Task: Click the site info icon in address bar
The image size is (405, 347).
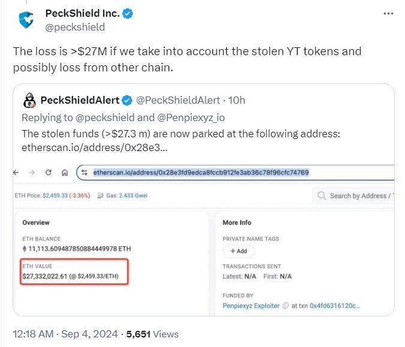Action: click(x=85, y=173)
